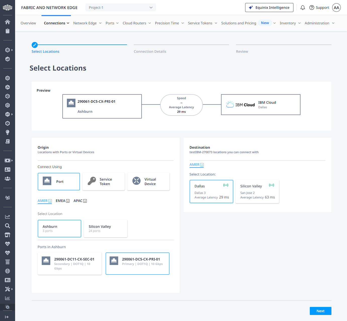Select port 290061-DC11-CX-SEC-01

coord(70,264)
